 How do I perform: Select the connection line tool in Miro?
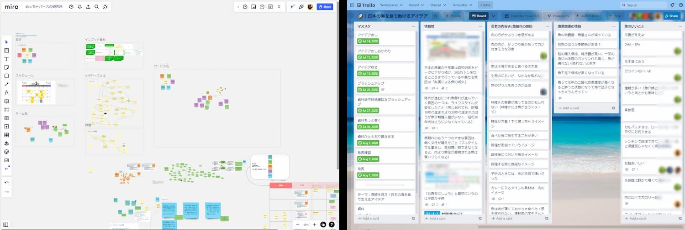point(6,84)
